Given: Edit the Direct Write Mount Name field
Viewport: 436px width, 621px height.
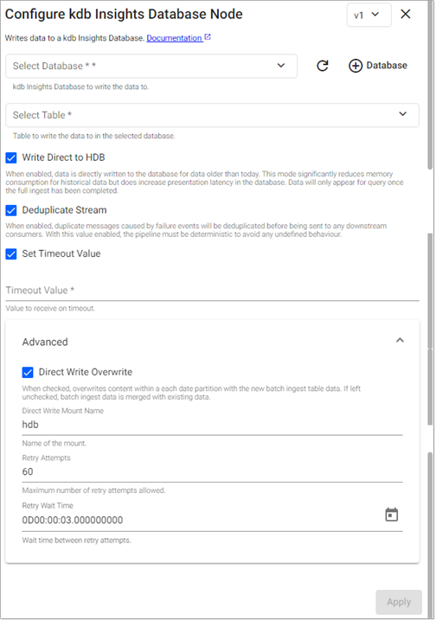Looking at the screenshot, I should [x=212, y=425].
